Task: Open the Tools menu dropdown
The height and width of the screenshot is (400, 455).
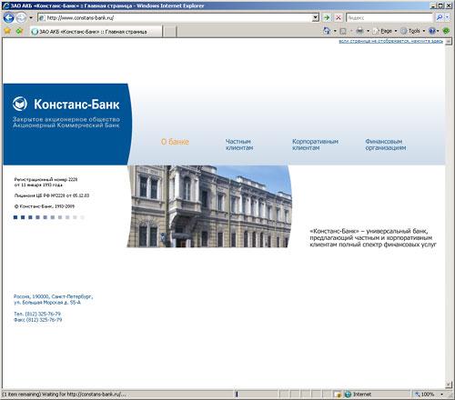Action: 413,31
